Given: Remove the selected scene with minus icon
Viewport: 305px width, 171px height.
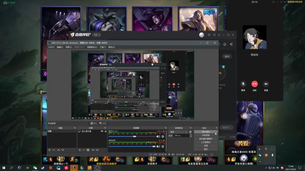Looking at the screenshot, I should pos(53,150).
